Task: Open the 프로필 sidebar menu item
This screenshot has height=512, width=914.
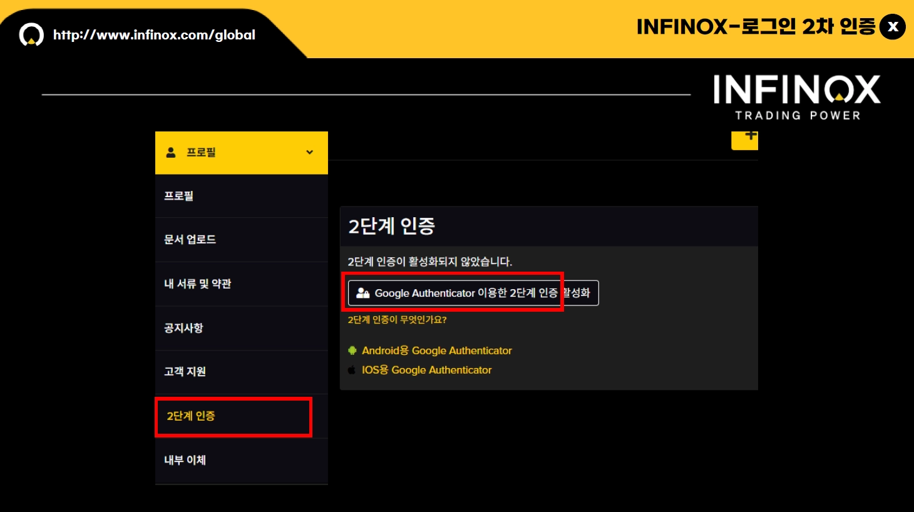Action: click(242, 196)
